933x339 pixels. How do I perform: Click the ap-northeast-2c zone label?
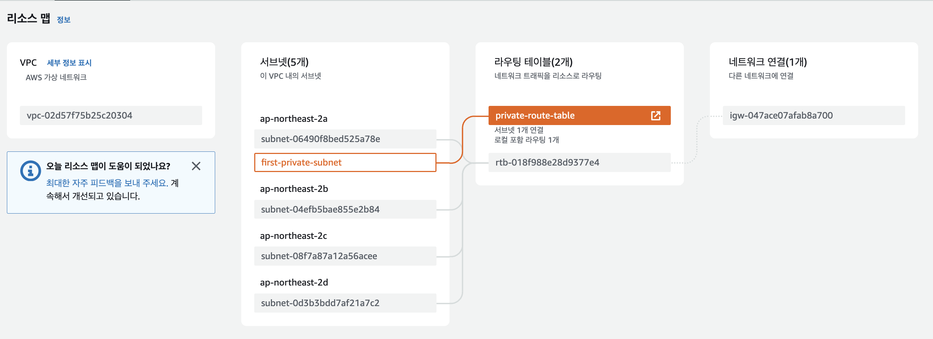tap(293, 236)
